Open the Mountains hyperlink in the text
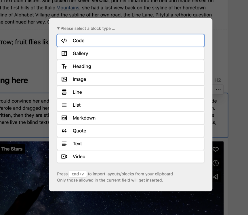The width and height of the screenshot is (248, 215). pyautogui.click(x=68, y=8)
